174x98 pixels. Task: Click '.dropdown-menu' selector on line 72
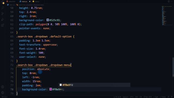pos(60,65)
